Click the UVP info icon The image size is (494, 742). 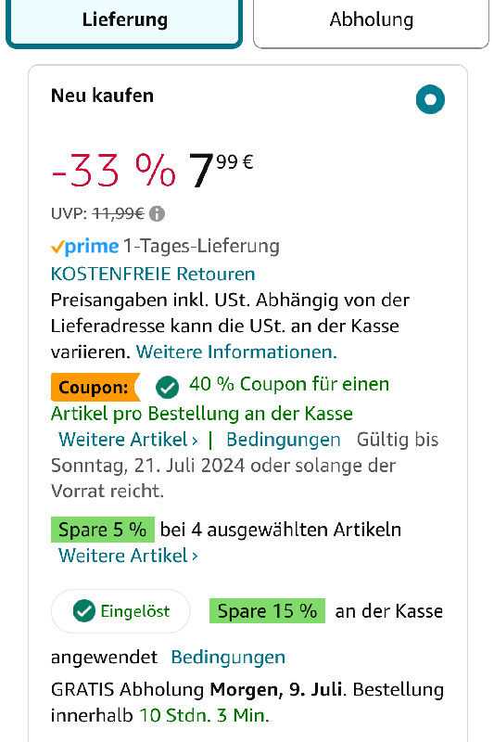[157, 214]
